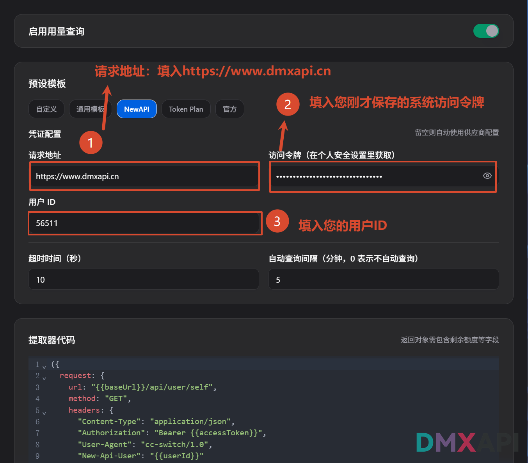
Task: Click the 返回对象需包含剩余额度等字段 hint text
Action: [x=450, y=340]
